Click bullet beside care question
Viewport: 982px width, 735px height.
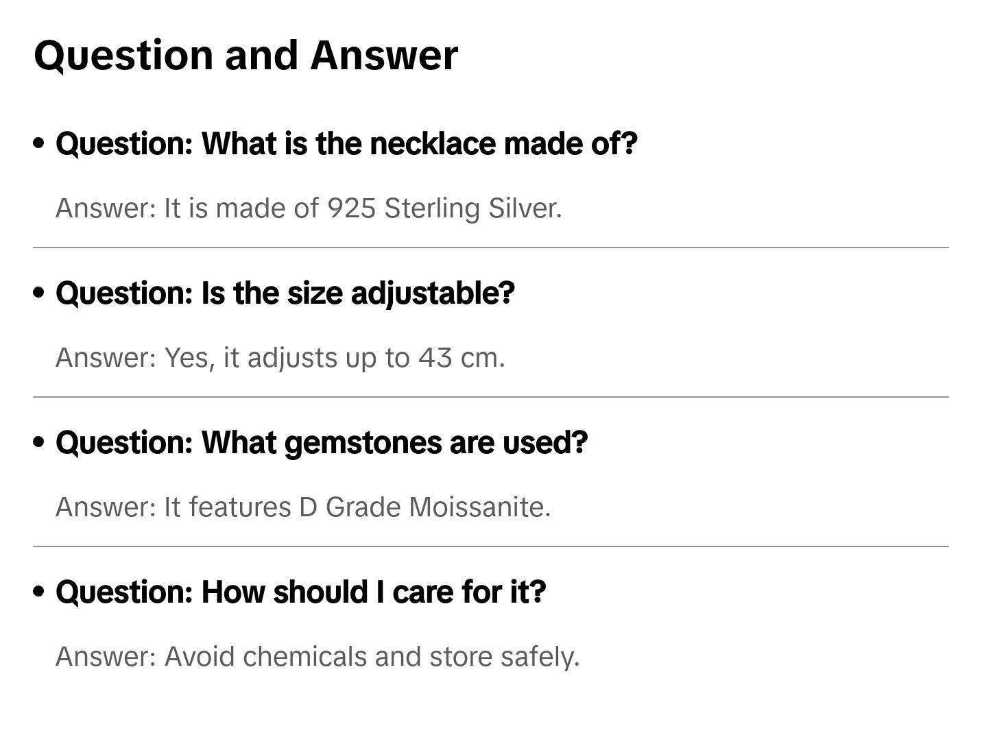(39, 592)
